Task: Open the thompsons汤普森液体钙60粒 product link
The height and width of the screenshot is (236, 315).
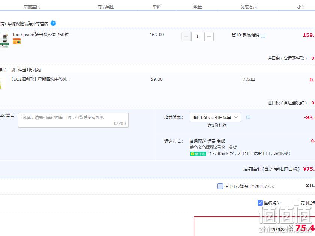Action: pyautogui.click(x=42, y=35)
